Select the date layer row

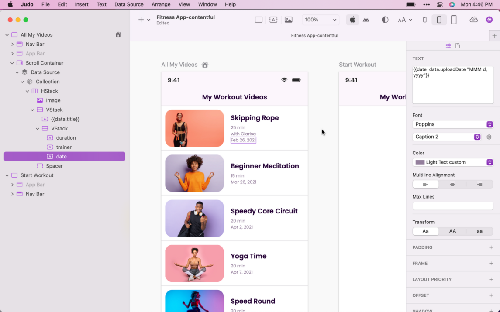coord(65,157)
